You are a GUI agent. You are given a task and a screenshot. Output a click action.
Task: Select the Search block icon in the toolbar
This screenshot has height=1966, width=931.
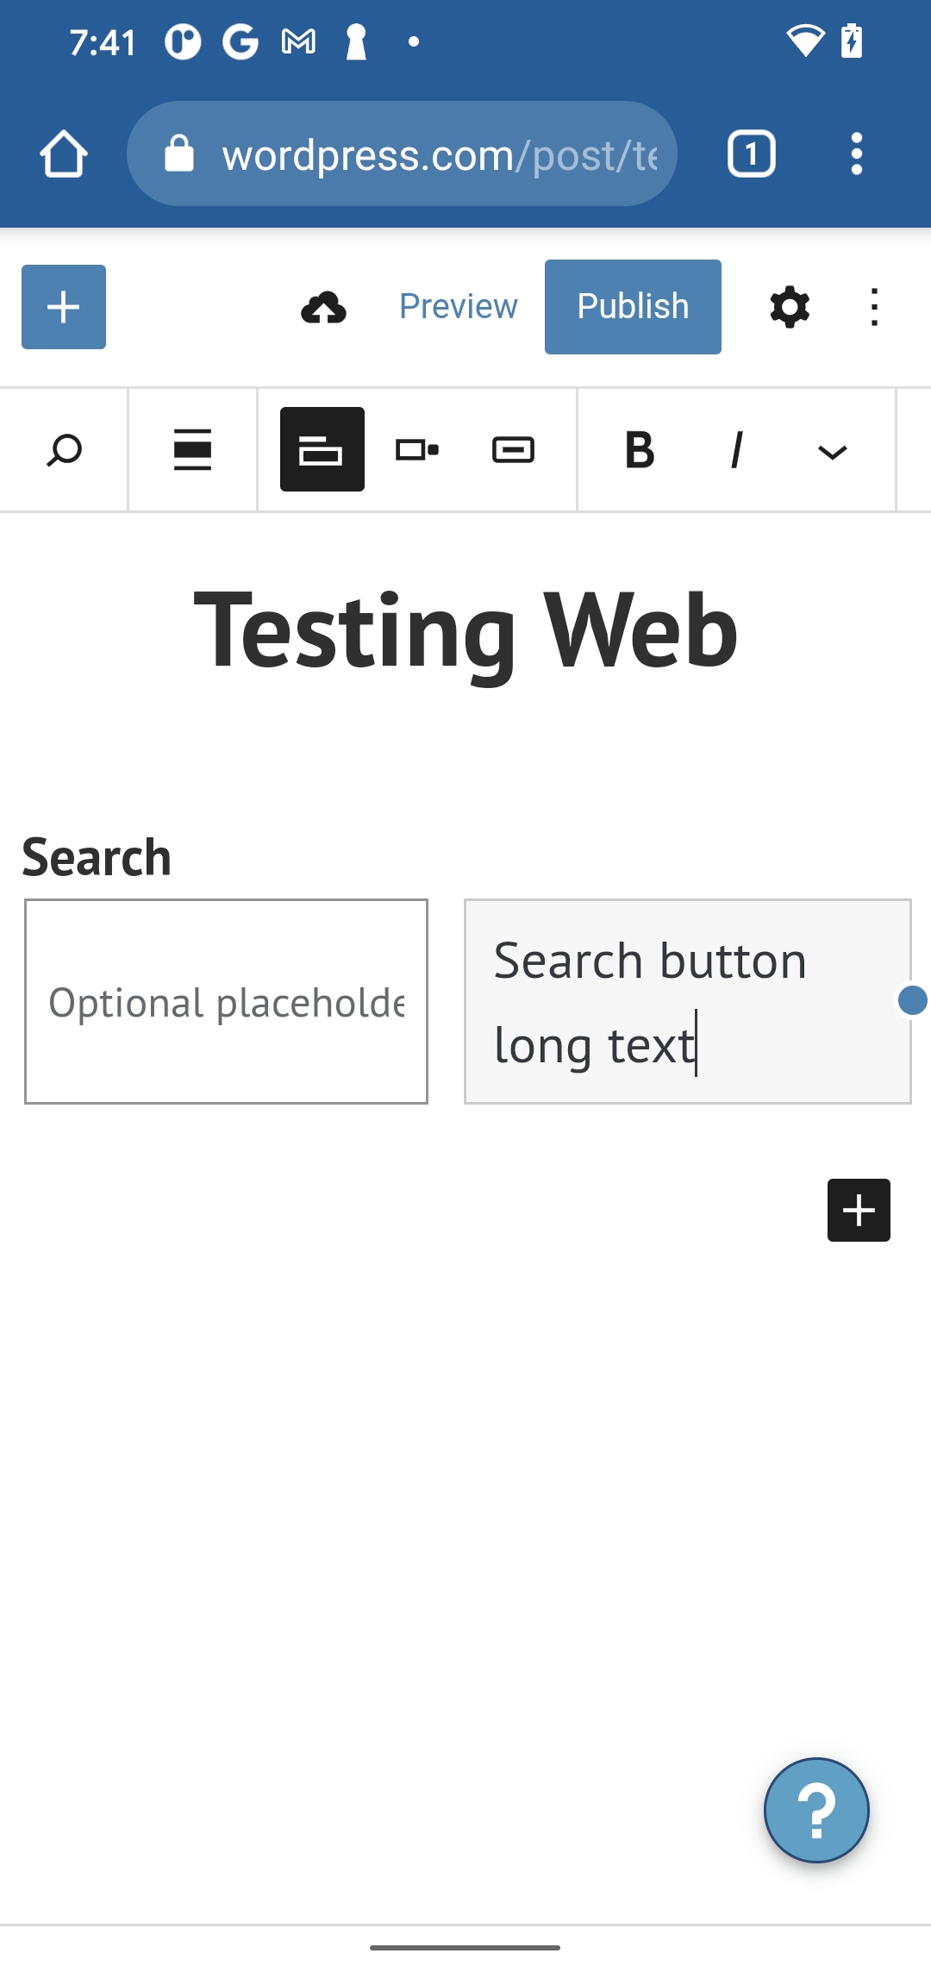(63, 449)
